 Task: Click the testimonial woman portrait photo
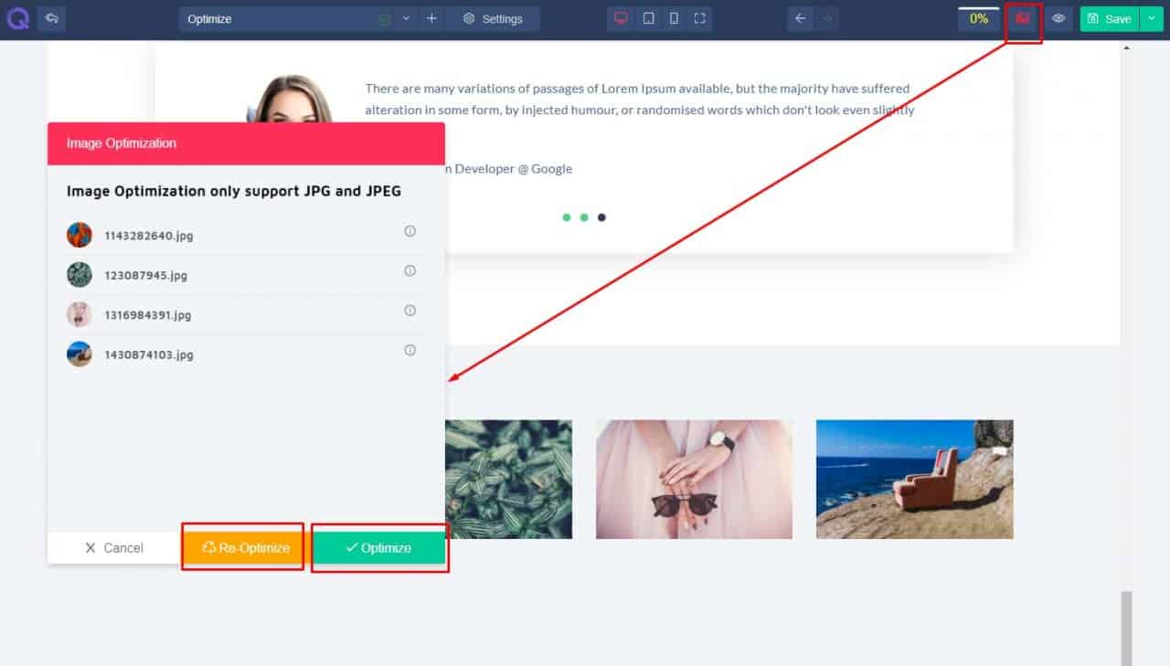[x=291, y=99]
